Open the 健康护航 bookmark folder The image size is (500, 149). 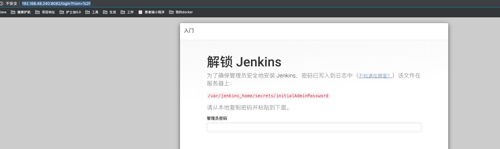point(21,12)
